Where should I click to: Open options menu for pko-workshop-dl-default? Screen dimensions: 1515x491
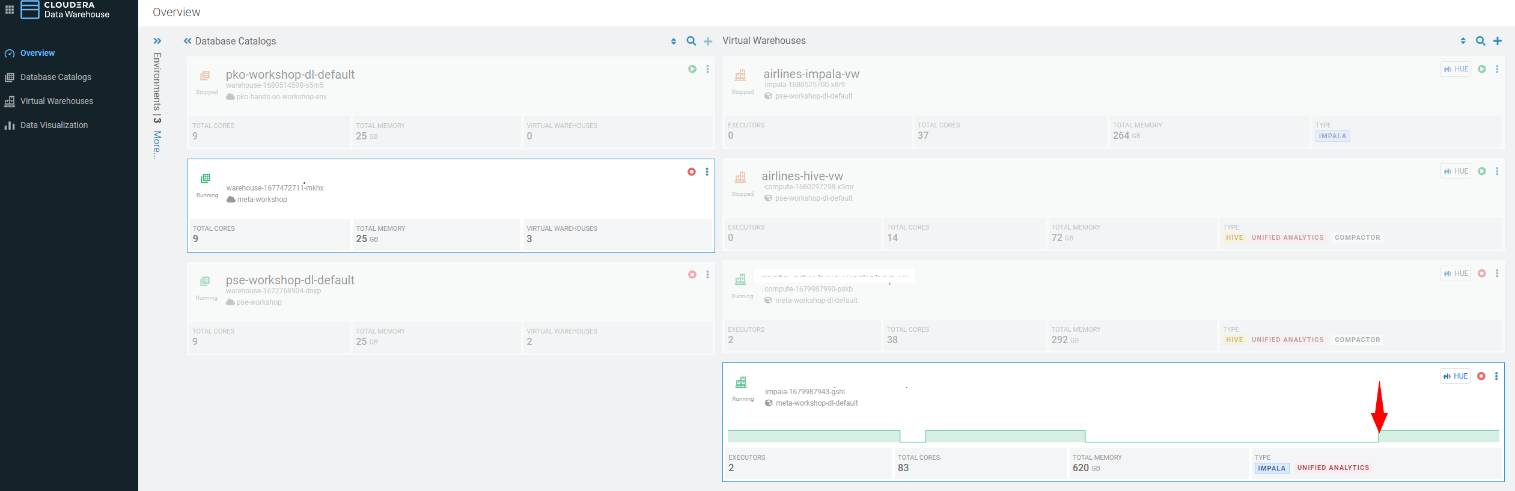[x=708, y=69]
